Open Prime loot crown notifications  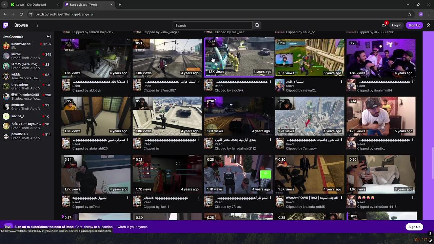384,25
